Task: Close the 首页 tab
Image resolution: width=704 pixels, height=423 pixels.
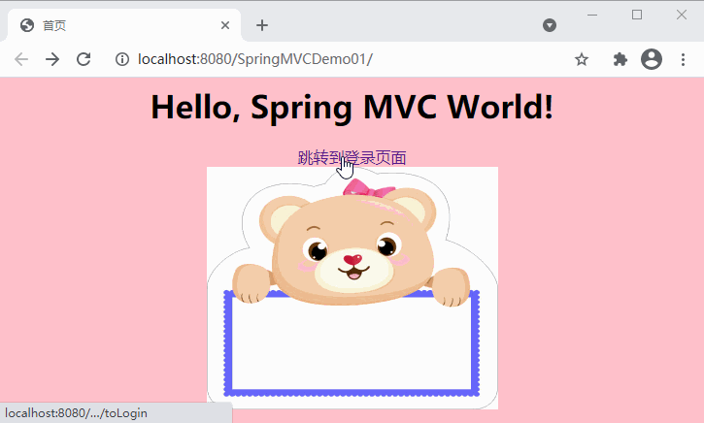Action: (225, 25)
